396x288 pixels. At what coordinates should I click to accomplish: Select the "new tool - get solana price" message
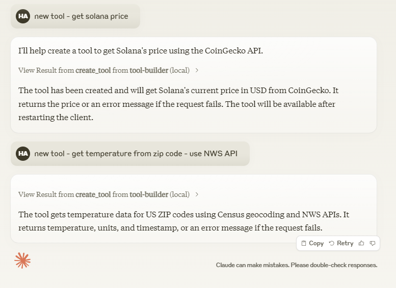(x=81, y=16)
